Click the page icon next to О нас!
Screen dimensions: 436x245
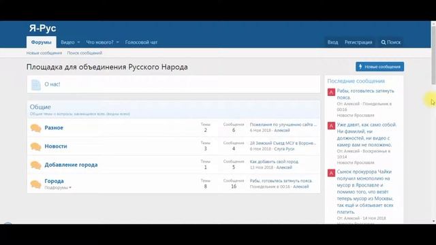35,84
